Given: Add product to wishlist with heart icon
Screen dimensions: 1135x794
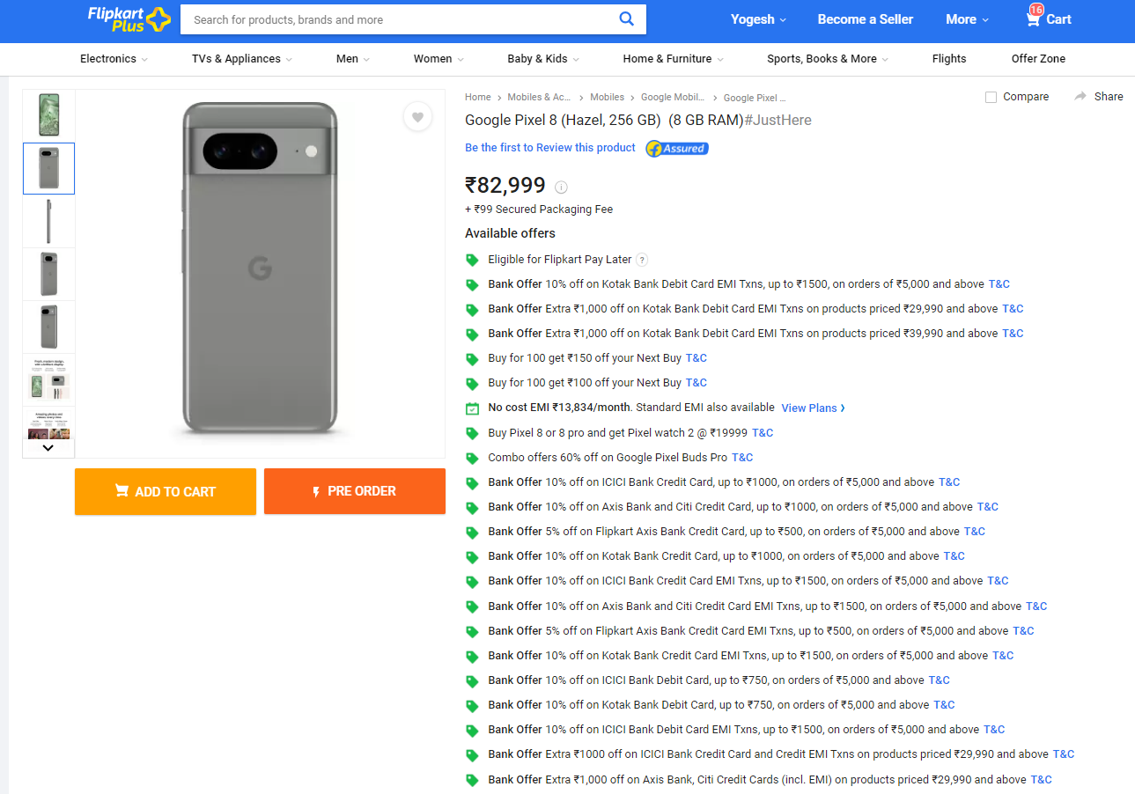Looking at the screenshot, I should click(x=417, y=117).
